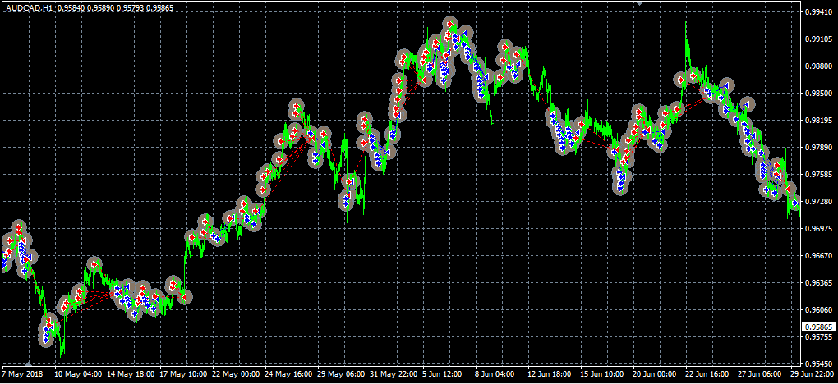The height and width of the screenshot is (384, 838).
Task: Click the 0.97585 price axis label
Action: [818, 175]
